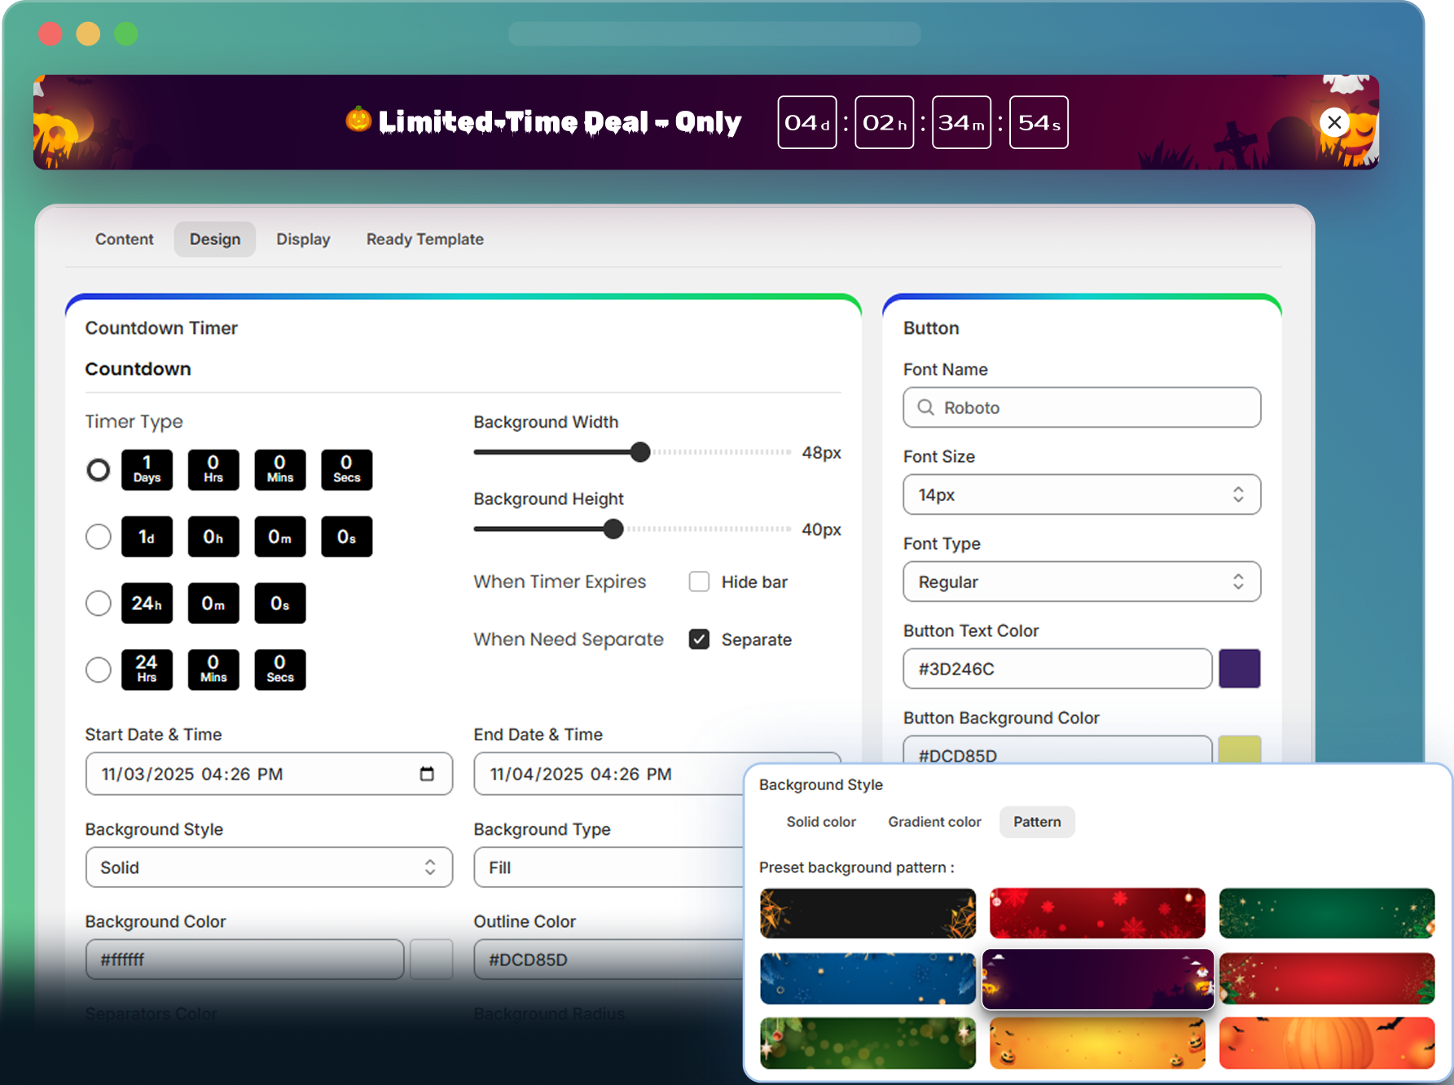Viewport: 1454px width, 1085px height.
Task: Uncheck the Separate option
Action: (x=699, y=639)
